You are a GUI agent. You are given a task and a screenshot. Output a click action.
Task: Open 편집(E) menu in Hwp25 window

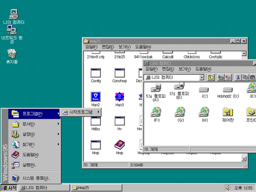coord(108,47)
